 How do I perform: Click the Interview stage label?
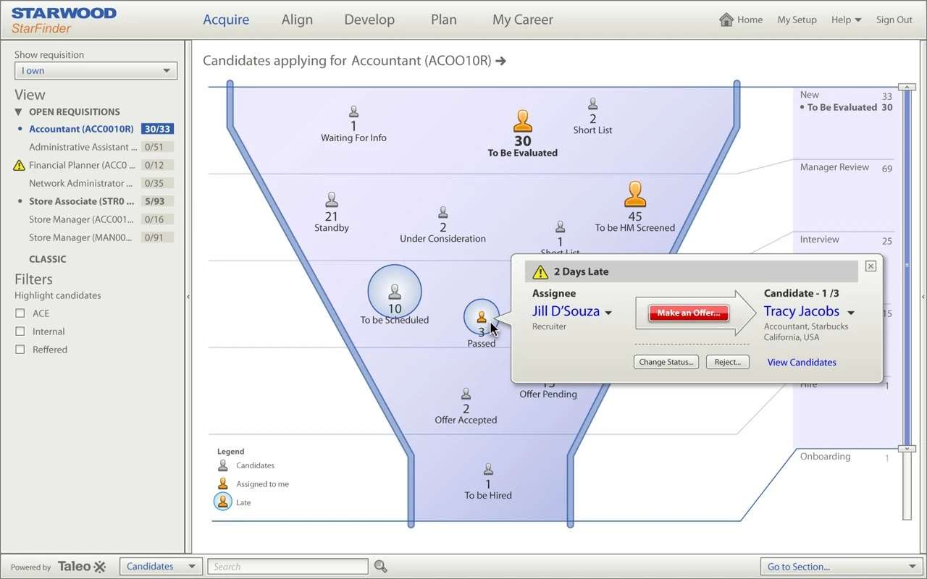[819, 240]
